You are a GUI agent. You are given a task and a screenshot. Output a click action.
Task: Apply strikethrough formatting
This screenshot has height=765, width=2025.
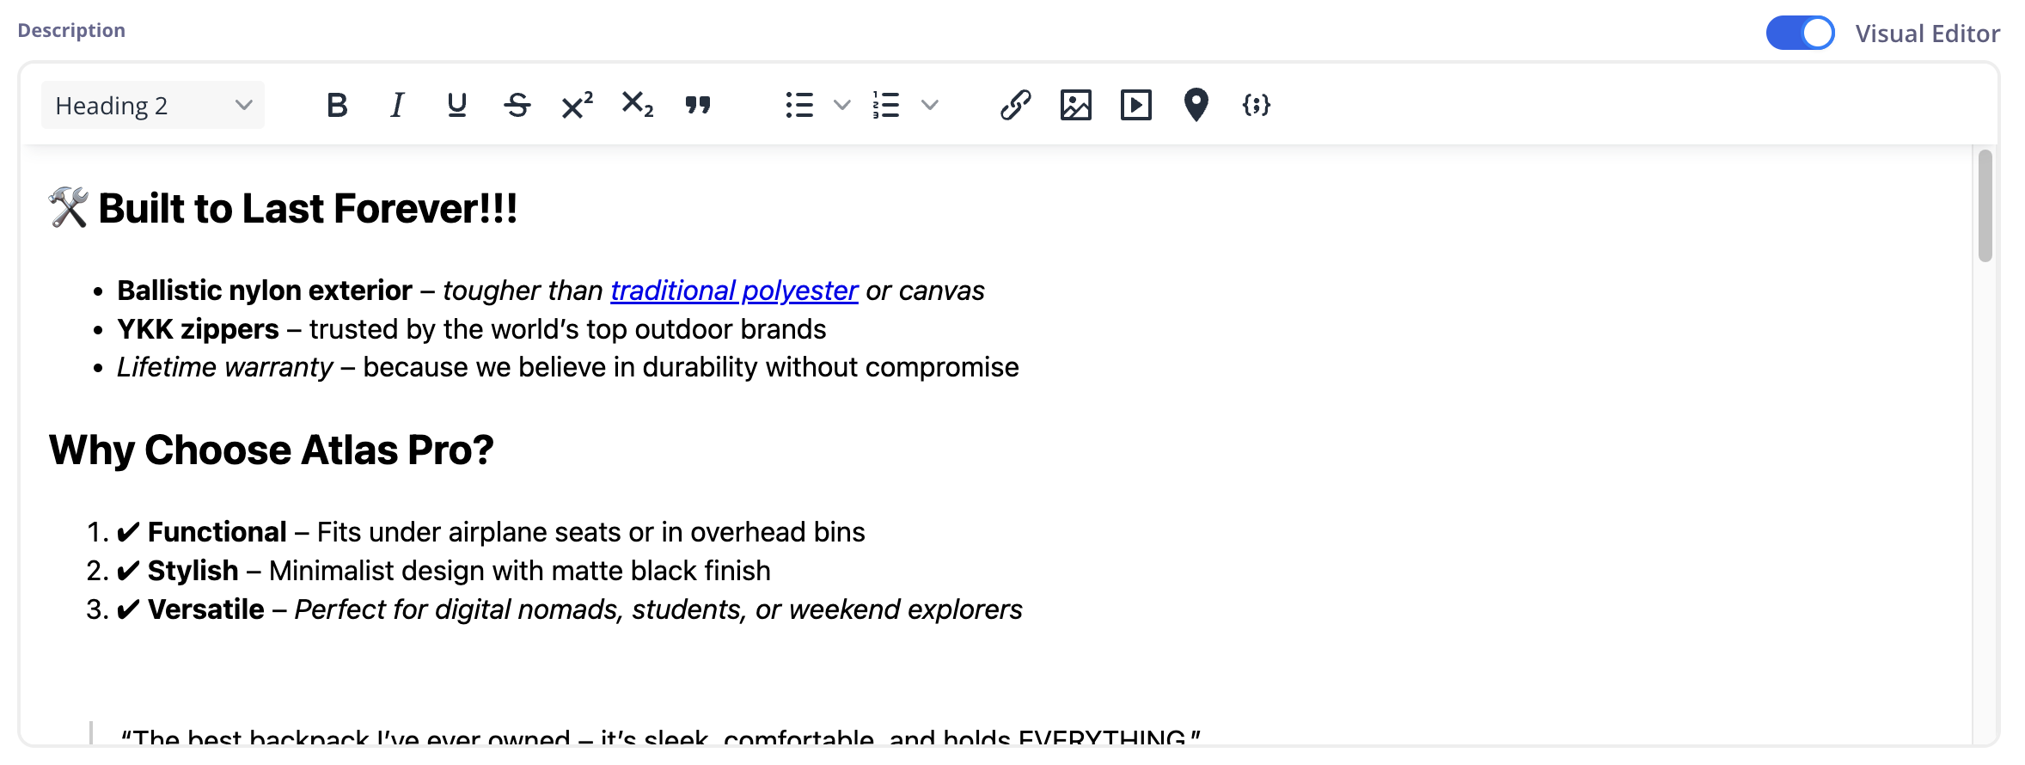(517, 105)
